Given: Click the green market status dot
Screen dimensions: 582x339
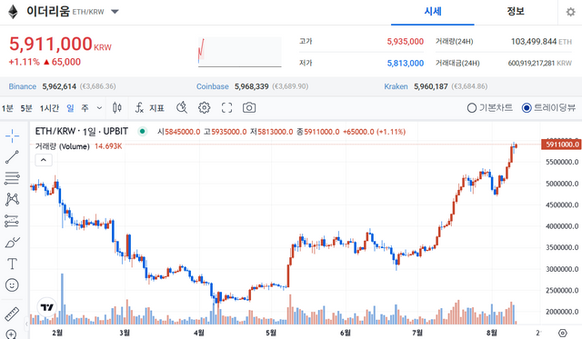Looking at the screenshot, I should point(142,131).
